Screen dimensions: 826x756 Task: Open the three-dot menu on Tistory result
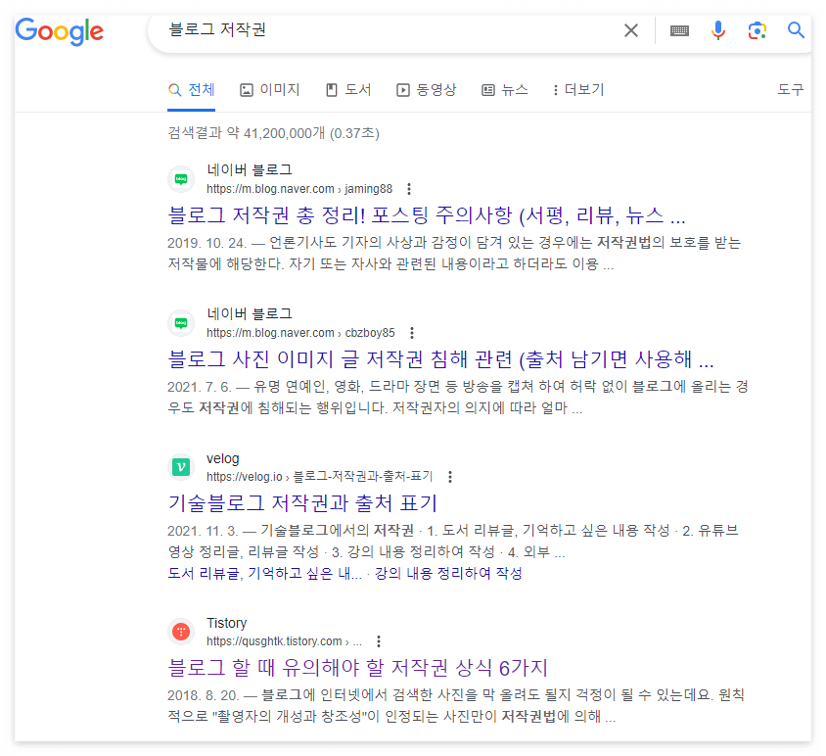click(x=379, y=641)
